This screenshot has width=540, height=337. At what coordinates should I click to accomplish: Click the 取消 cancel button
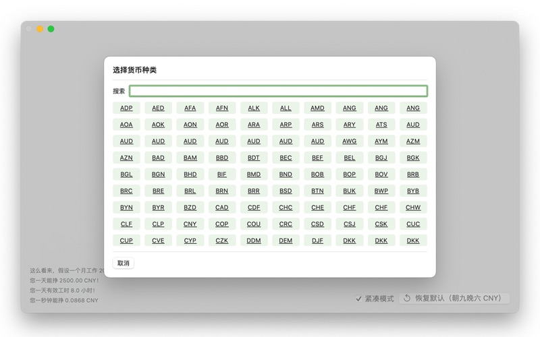[124, 263]
